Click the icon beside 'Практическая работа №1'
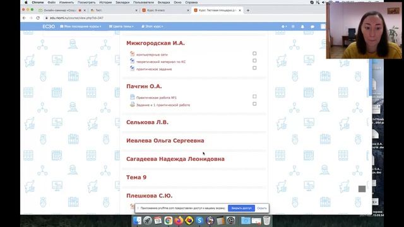 132,97
